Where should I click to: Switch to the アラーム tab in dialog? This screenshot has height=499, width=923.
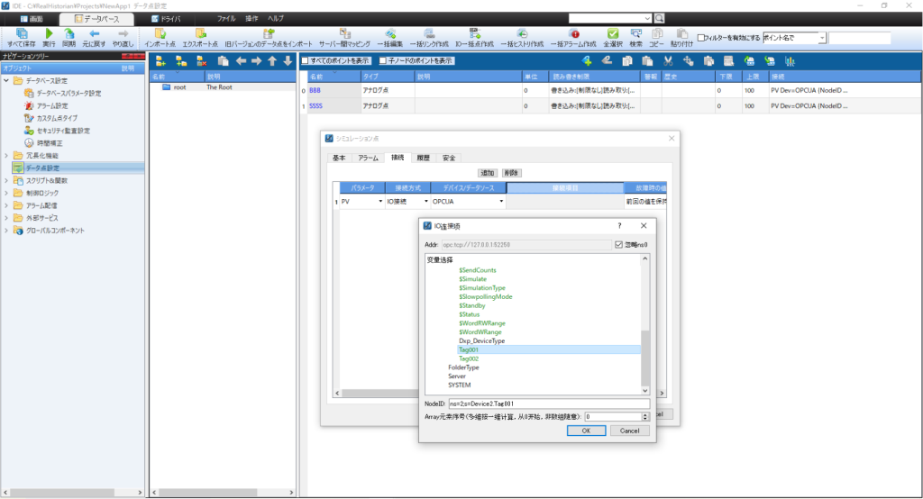[x=368, y=158]
